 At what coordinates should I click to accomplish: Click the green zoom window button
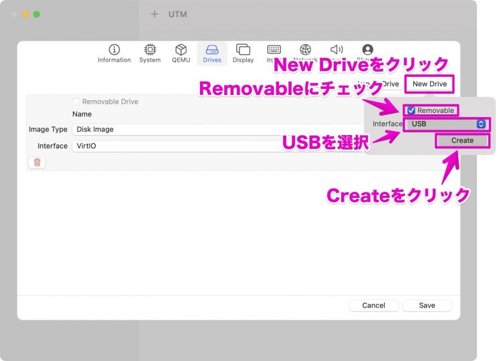coord(37,15)
